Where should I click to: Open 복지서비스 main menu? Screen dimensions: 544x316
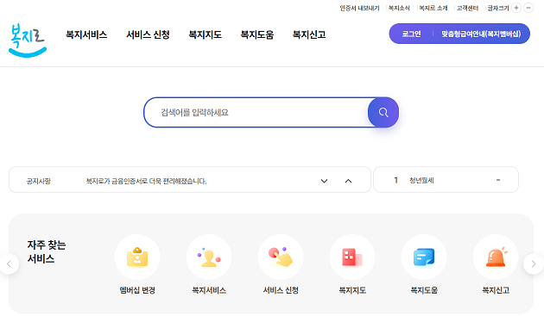(x=86, y=34)
